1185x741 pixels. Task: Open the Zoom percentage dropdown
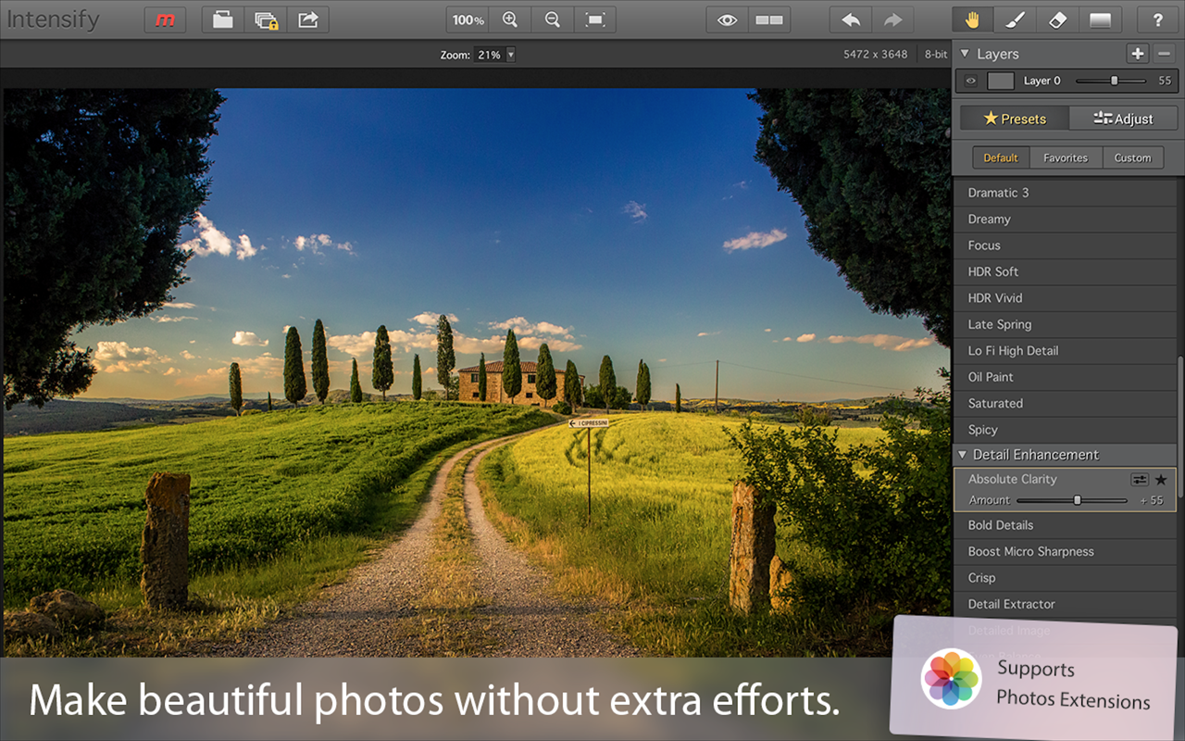pyautogui.click(x=495, y=55)
